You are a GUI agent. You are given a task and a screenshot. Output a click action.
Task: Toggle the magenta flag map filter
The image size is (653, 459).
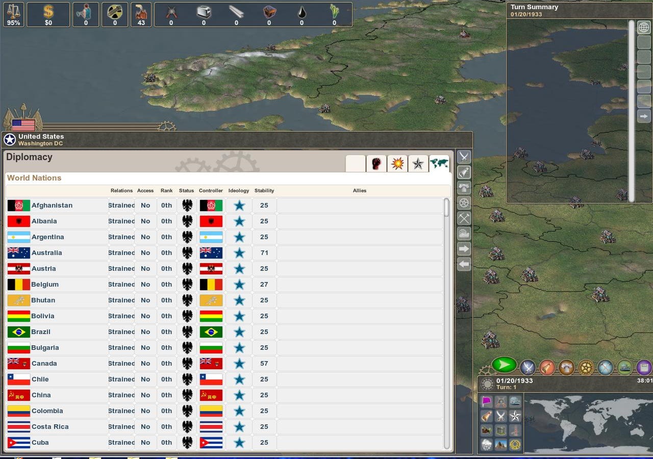[487, 402]
